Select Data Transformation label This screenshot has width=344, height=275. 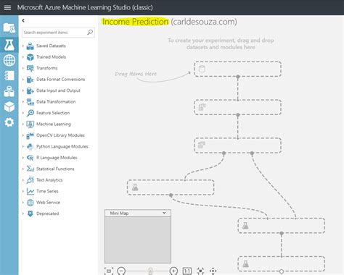click(x=56, y=102)
